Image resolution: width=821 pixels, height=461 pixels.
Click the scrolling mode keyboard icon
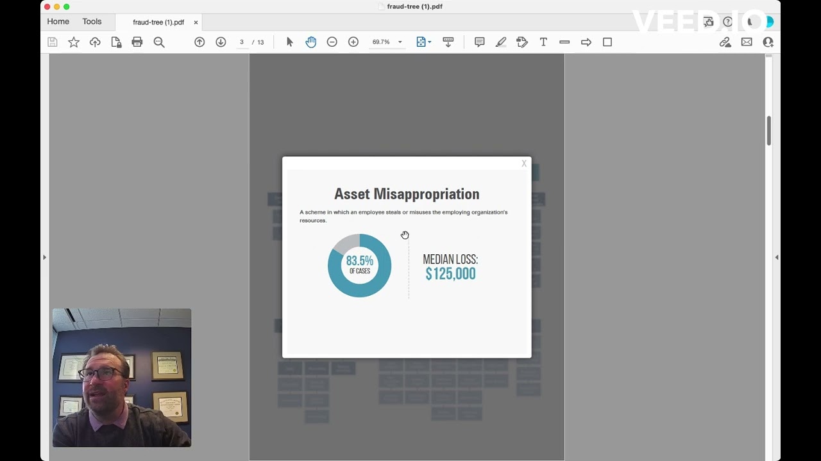(448, 42)
